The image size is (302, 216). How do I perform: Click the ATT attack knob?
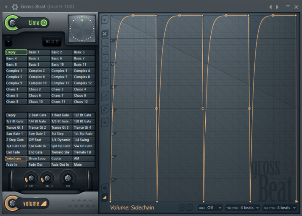click(x=31, y=178)
